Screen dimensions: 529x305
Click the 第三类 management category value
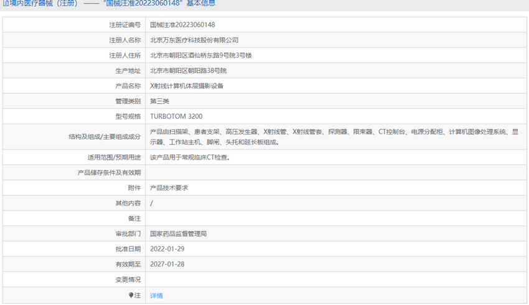click(x=159, y=101)
